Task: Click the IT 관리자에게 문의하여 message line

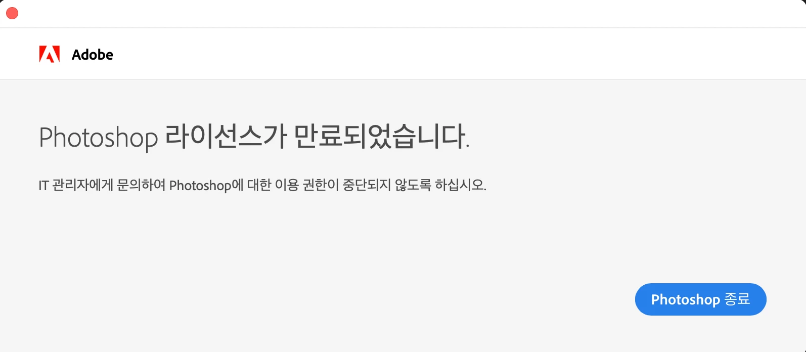Action: (x=262, y=185)
